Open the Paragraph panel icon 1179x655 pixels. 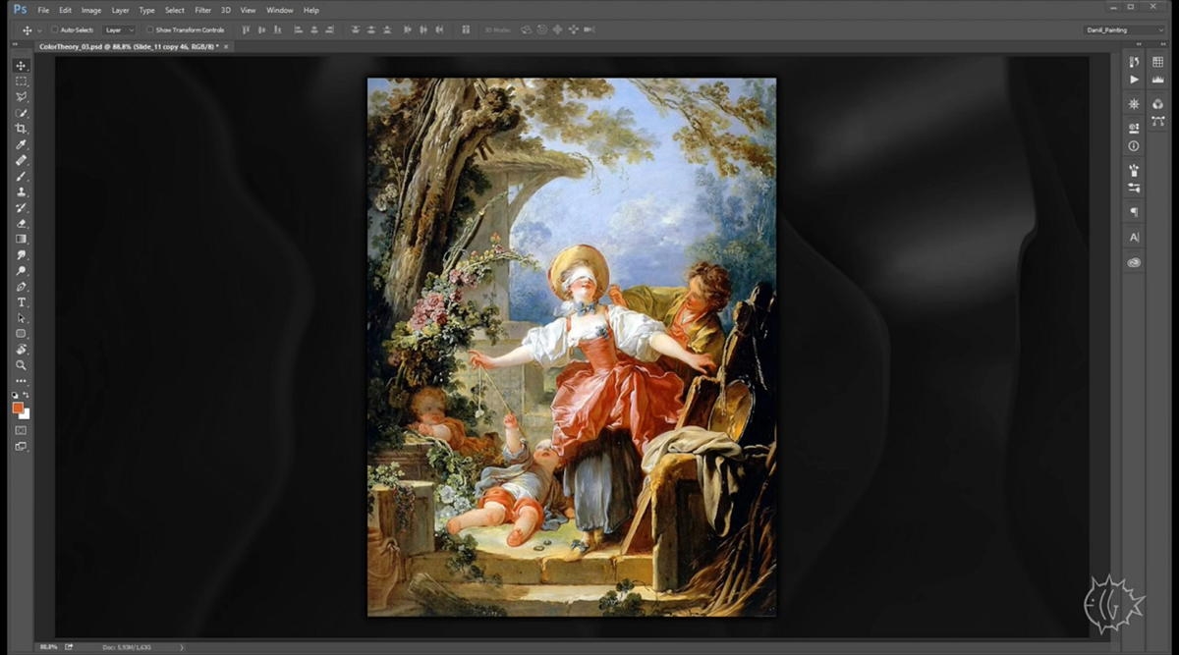1134,212
